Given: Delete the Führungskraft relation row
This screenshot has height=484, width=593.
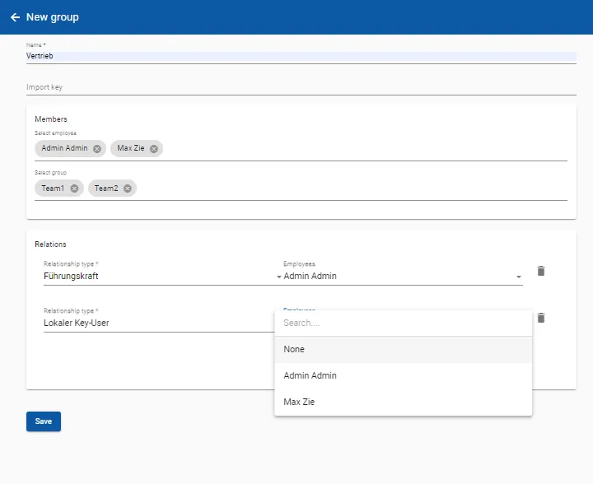Looking at the screenshot, I should tap(541, 271).
